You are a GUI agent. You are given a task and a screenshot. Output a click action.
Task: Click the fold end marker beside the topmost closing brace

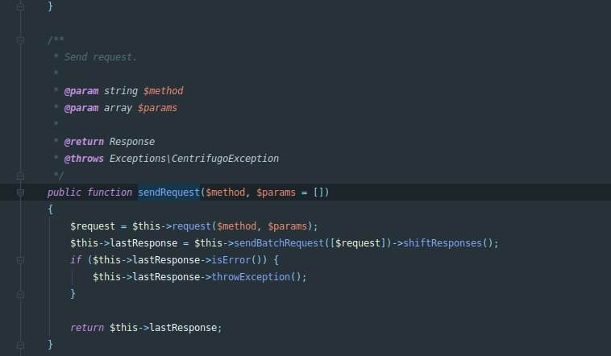point(21,6)
